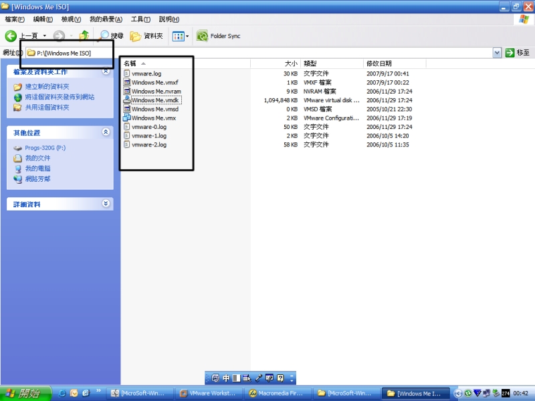The height and width of the screenshot is (401, 535).
Task: Click the green circular sync tray icon
Action: point(468,393)
